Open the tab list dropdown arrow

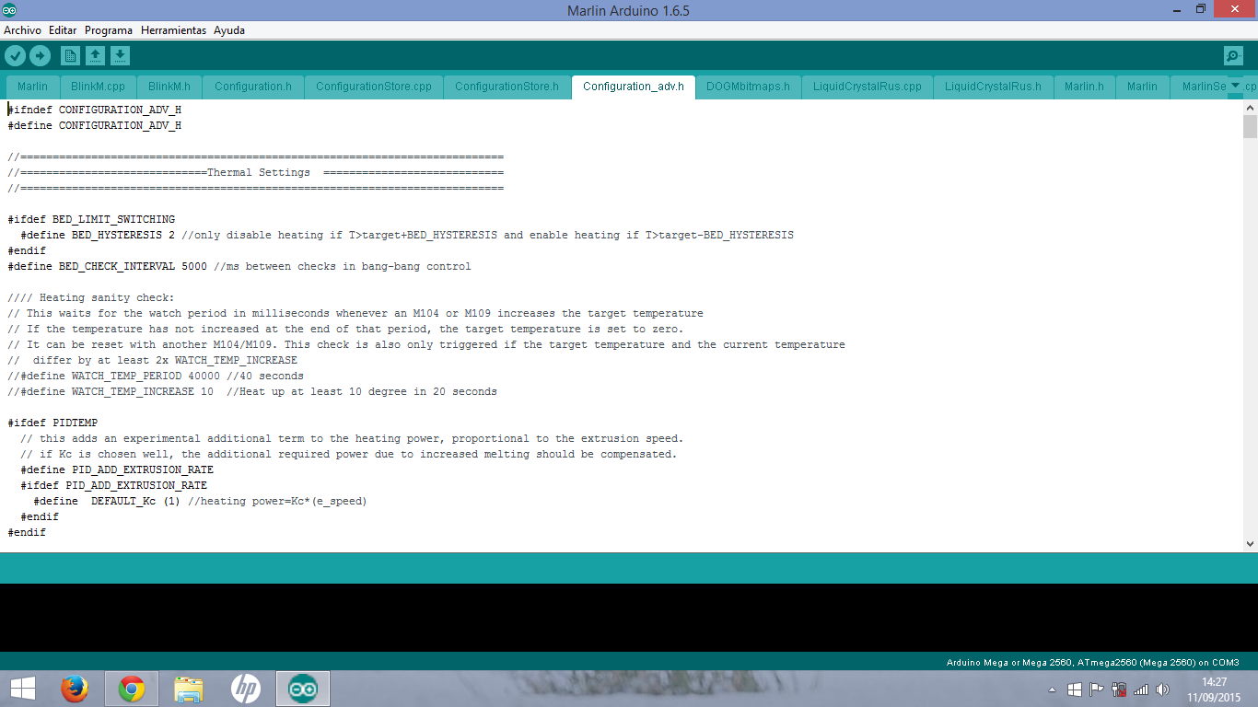tap(1236, 85)
